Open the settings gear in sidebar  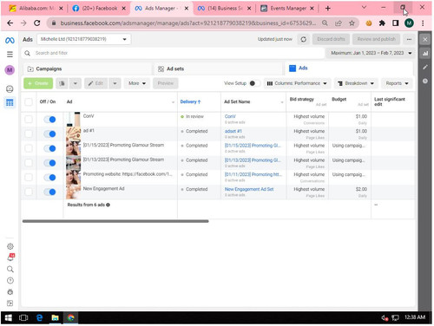pos(10,246)
